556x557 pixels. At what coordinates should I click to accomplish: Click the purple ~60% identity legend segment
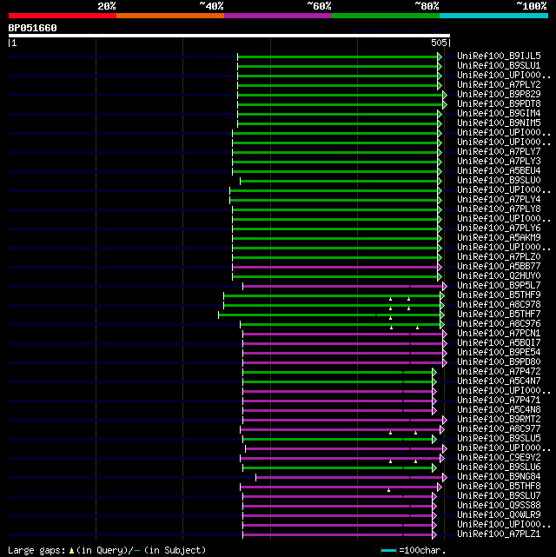(x=278, y=16)
